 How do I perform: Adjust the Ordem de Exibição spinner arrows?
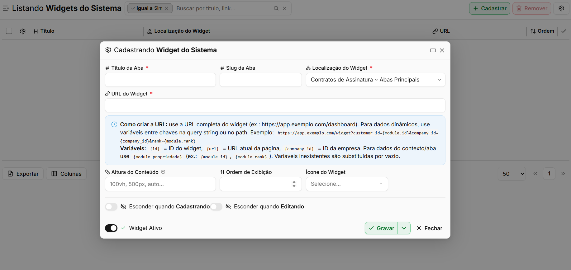click(294, 184)
